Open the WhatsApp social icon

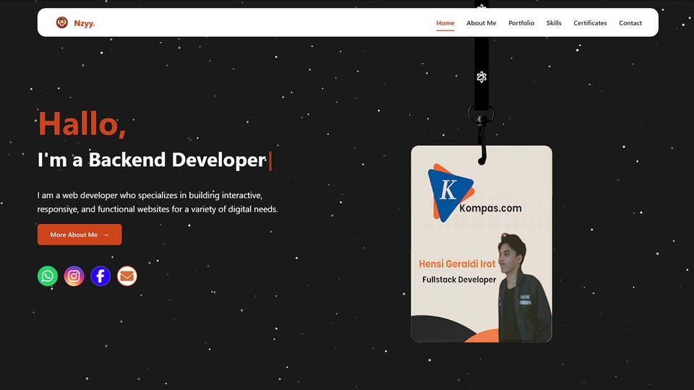click(48, 276)
